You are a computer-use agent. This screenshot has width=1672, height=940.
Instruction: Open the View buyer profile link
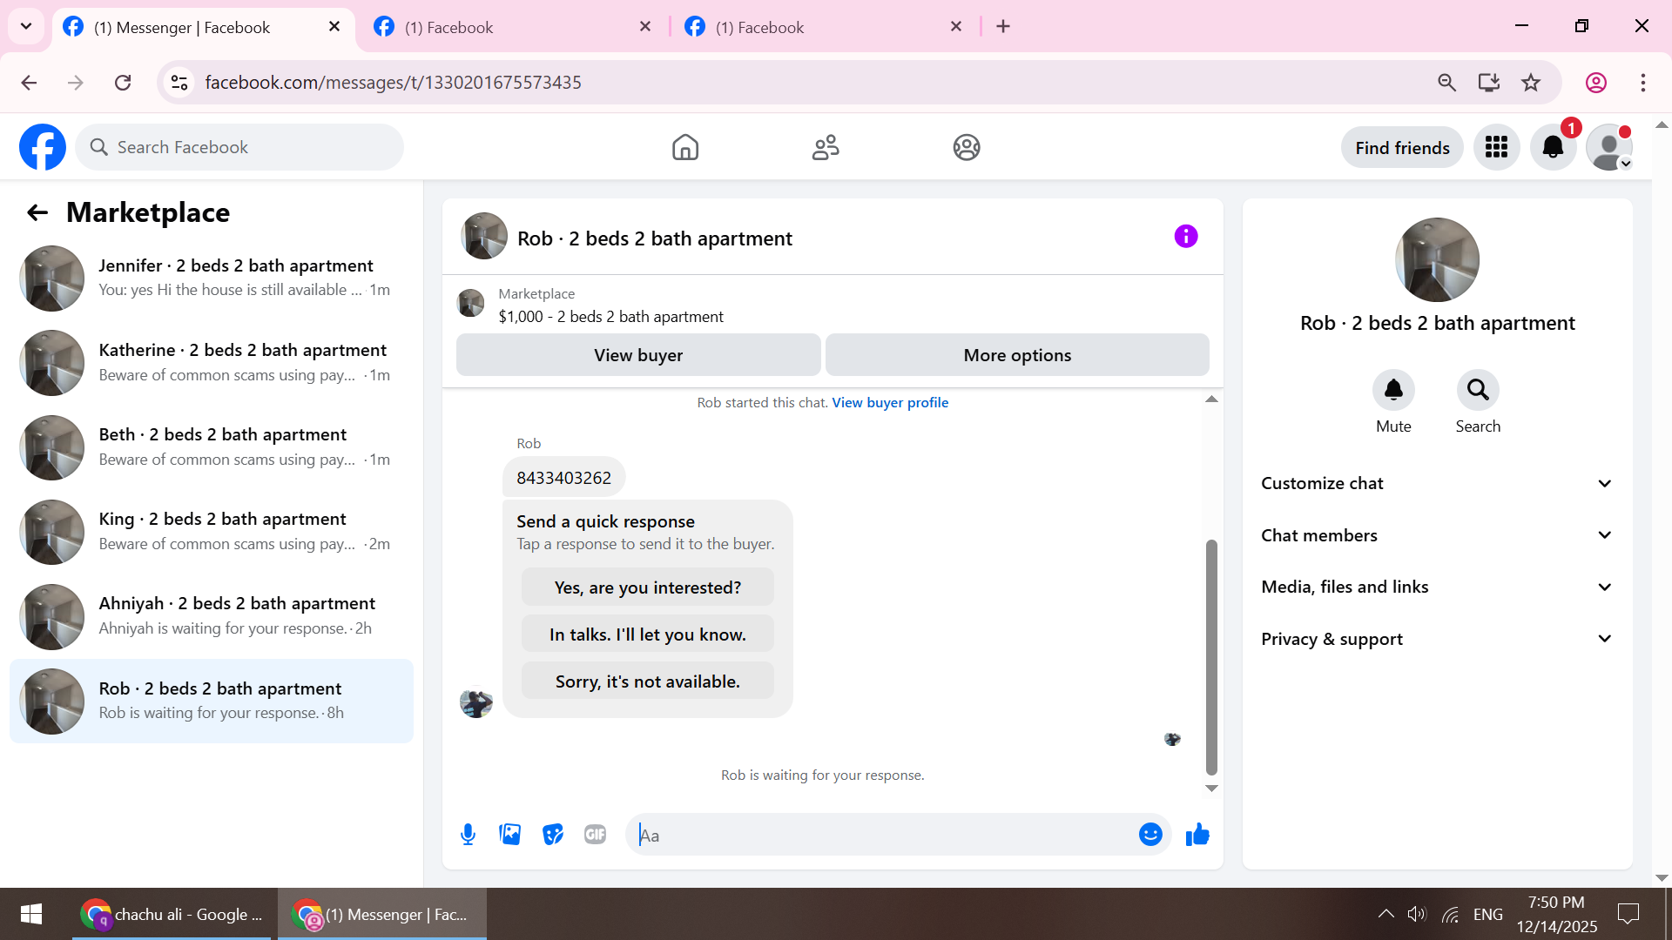[890, 402]
